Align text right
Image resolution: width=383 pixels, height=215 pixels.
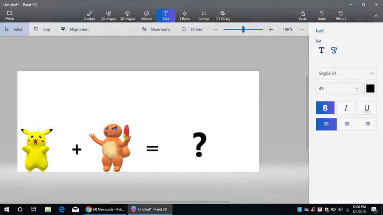pos(368,124)
